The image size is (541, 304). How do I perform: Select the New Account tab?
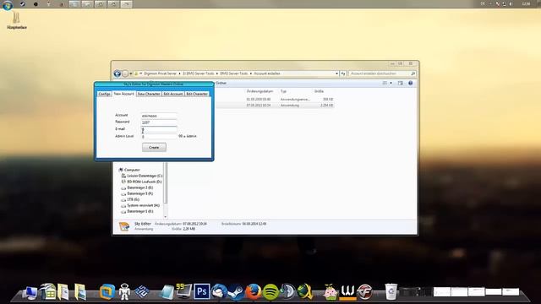[x=124, y=94]
